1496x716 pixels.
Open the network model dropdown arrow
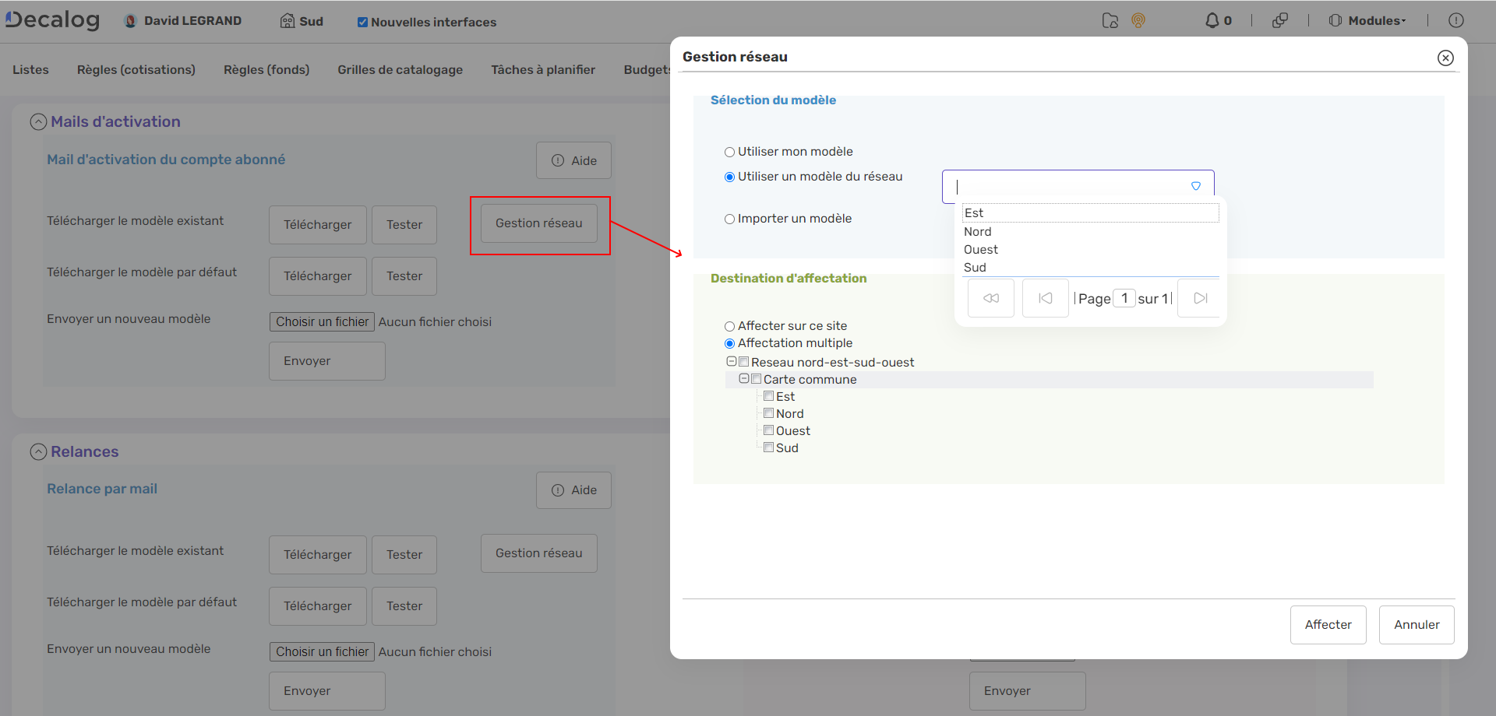1195,187
